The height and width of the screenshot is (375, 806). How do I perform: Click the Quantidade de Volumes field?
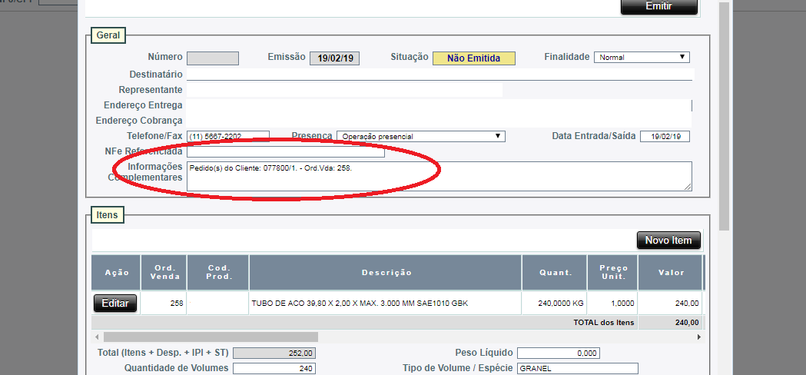[274, 369]
